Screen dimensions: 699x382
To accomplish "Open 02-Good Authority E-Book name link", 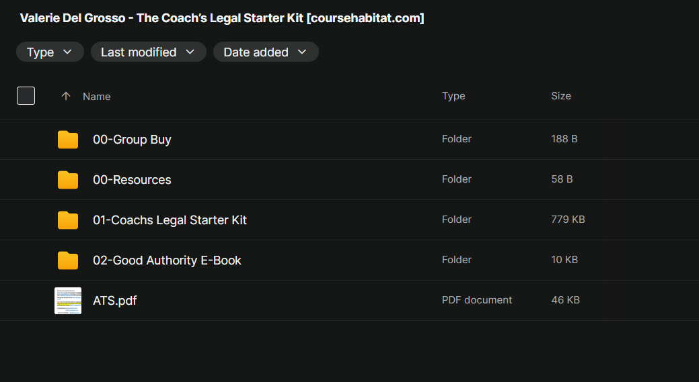I will (167, 260).
